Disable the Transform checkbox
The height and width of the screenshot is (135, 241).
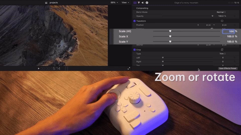(x=135, y=21)
